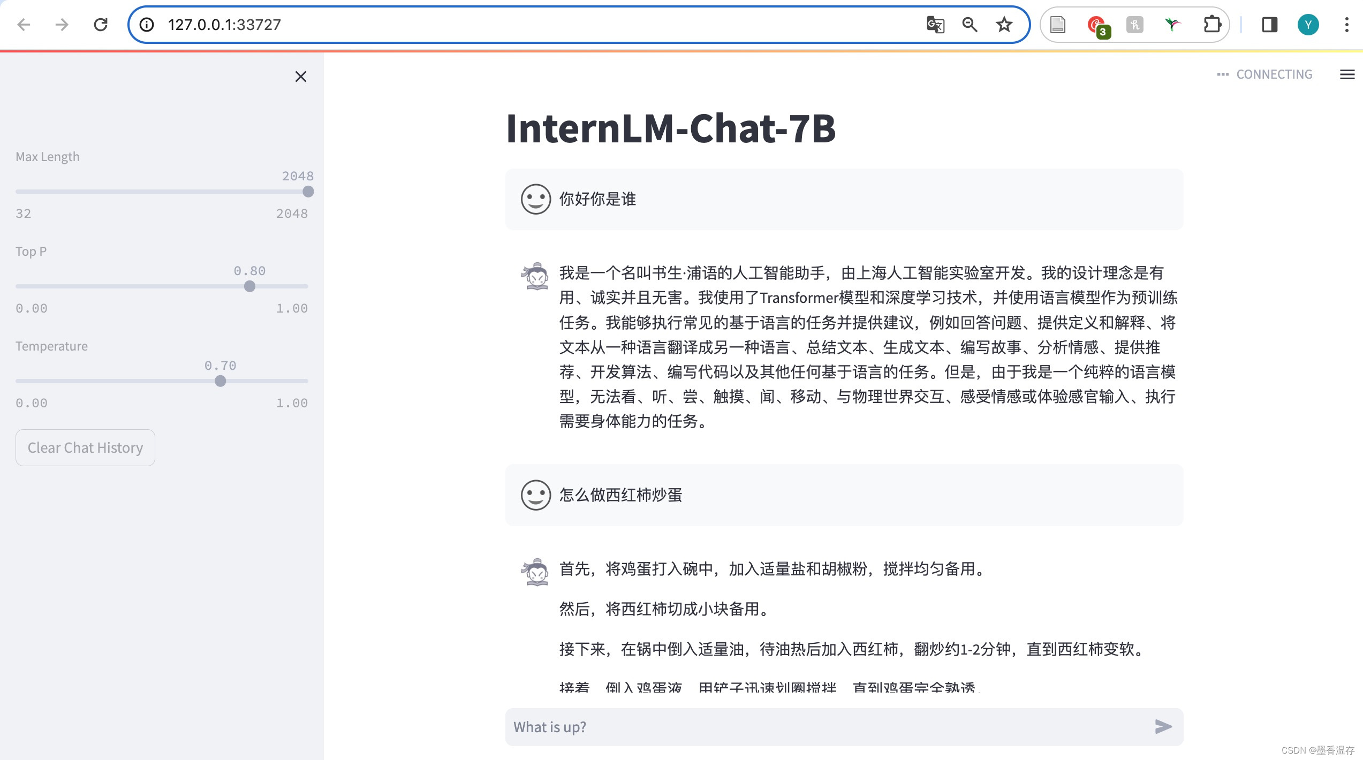The width and height of the screenshot is (1363, 760).
Task: Open the Extensions puzzle-piece menu
Action: pos(1212,25)
